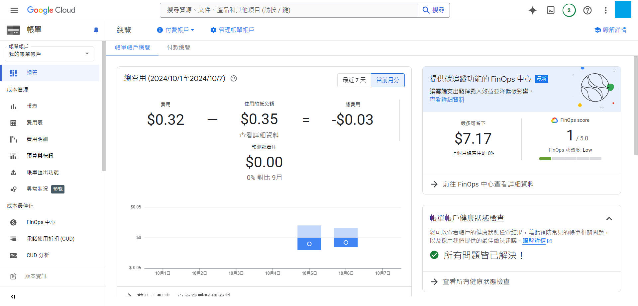The width and height of the screenshot is (638, 306).
Task: Click the search magnifier 搜尋 button
Action: pos(434,10)
